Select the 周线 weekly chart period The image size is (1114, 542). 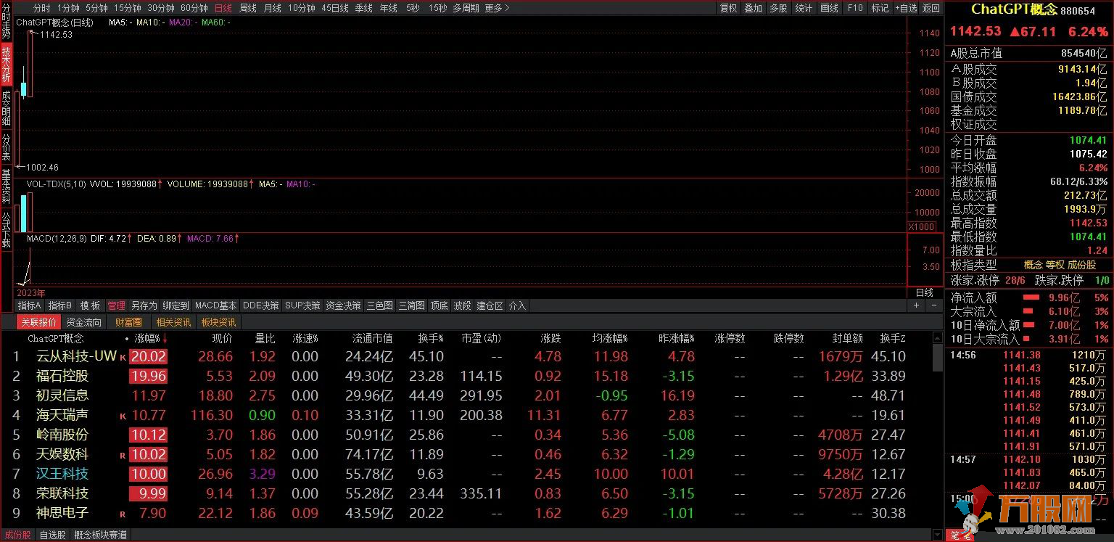tap(248, 8)
